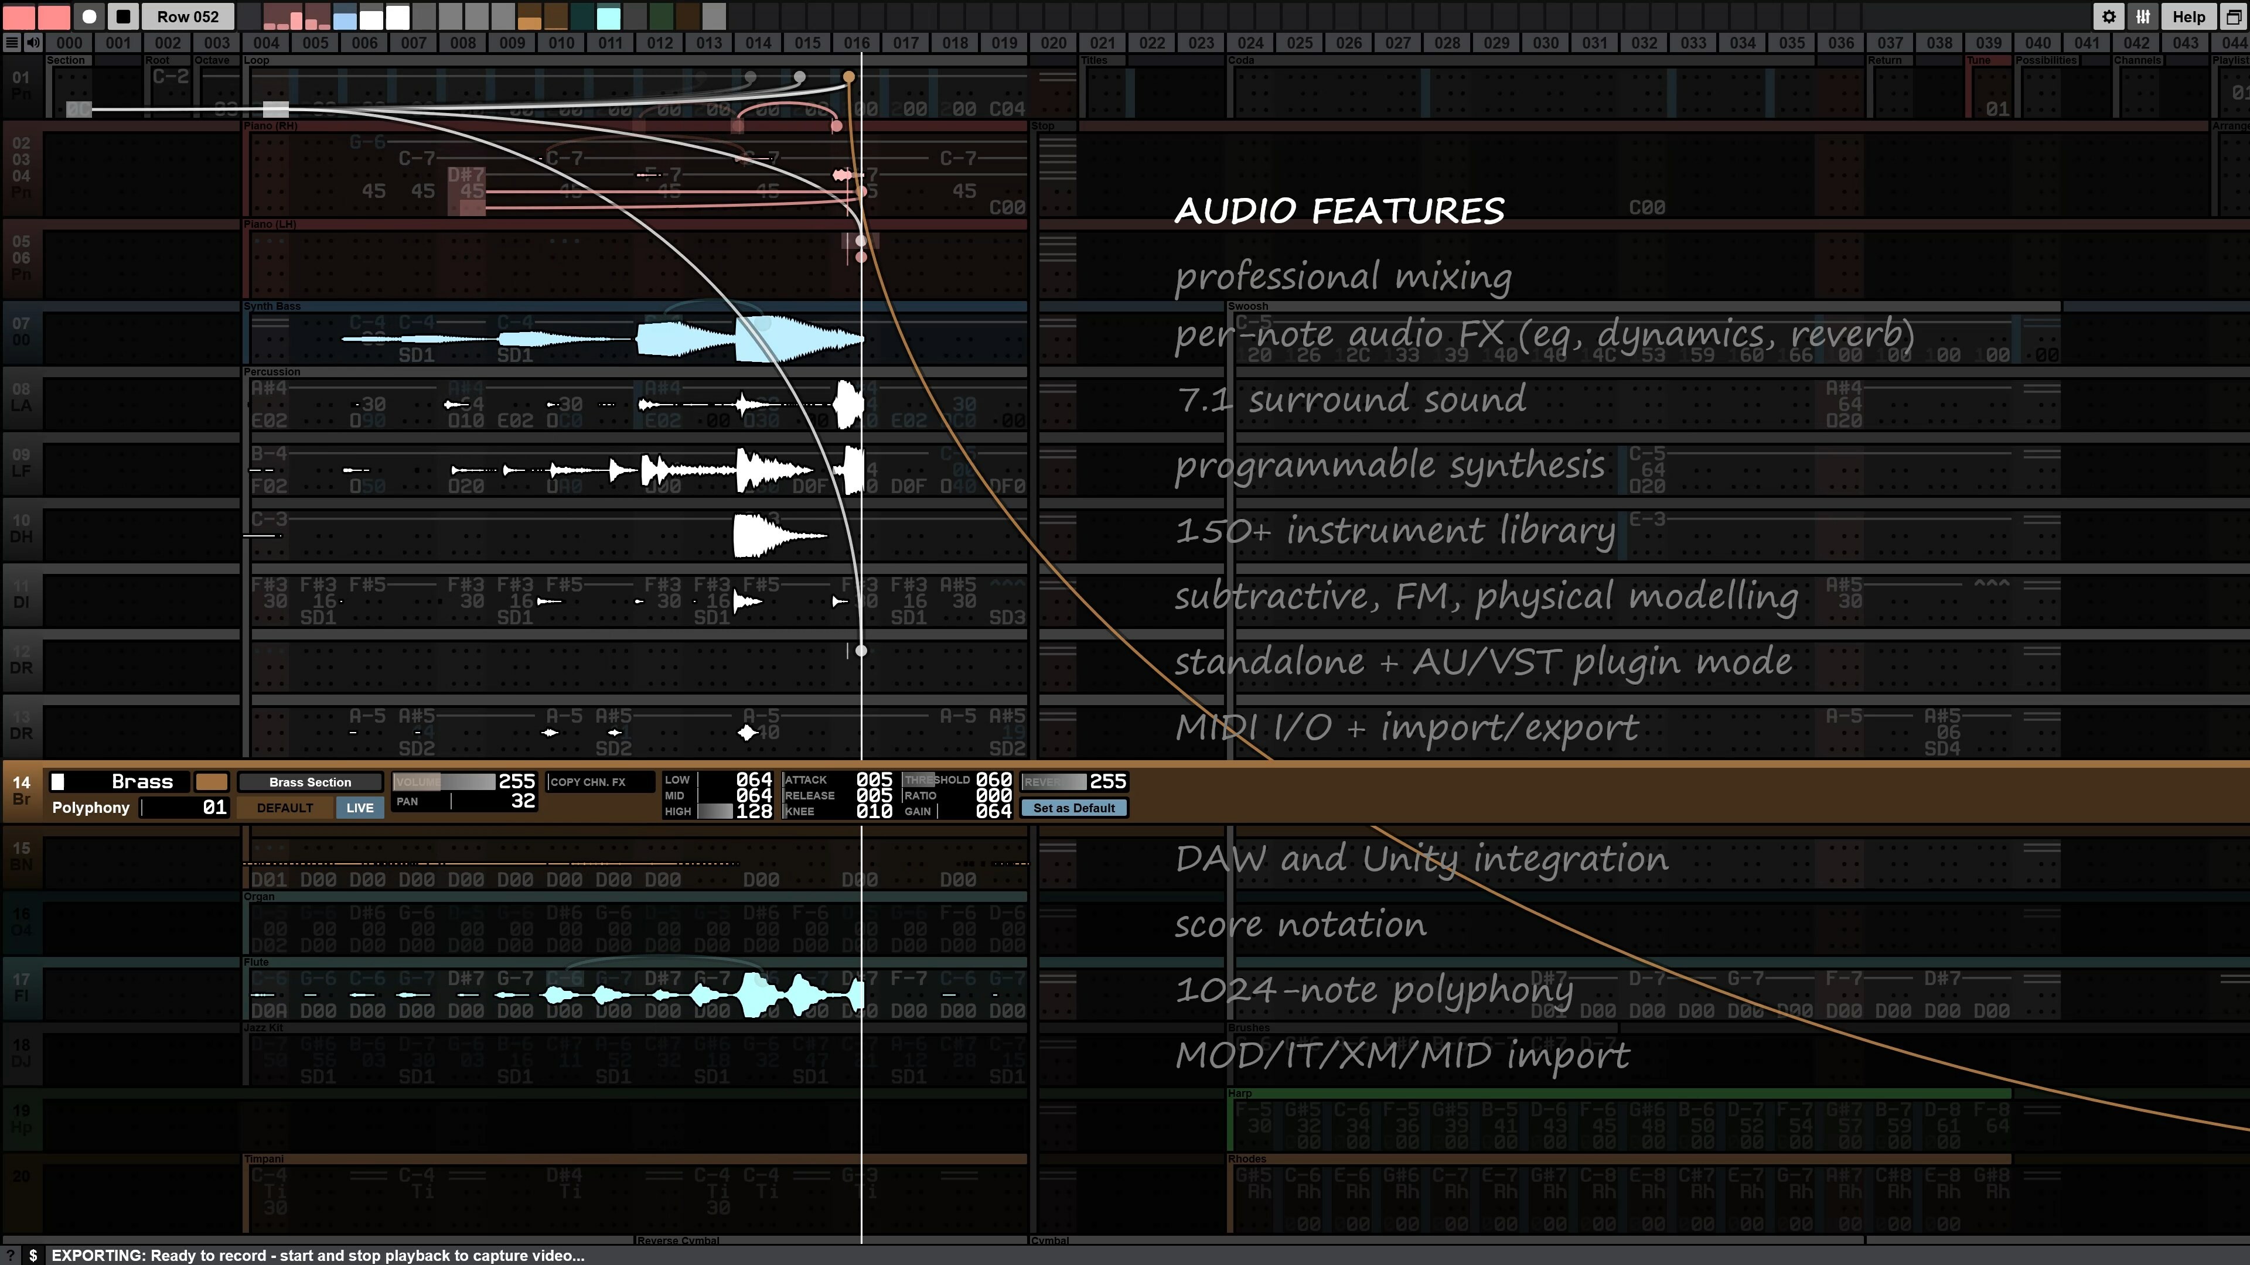The height and width of the screenshot is (1265, 2250).
Task: Open the Brass Section instrument selector
Action: click(x=309, y=781)
